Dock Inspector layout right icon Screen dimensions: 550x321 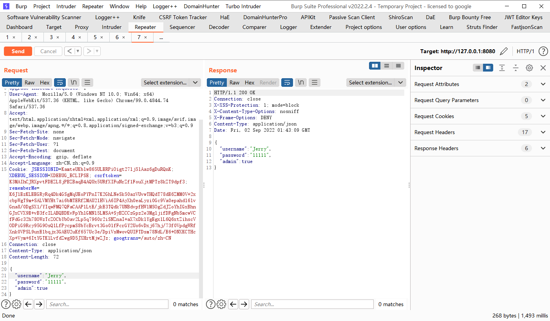click(x=488, y=68)
